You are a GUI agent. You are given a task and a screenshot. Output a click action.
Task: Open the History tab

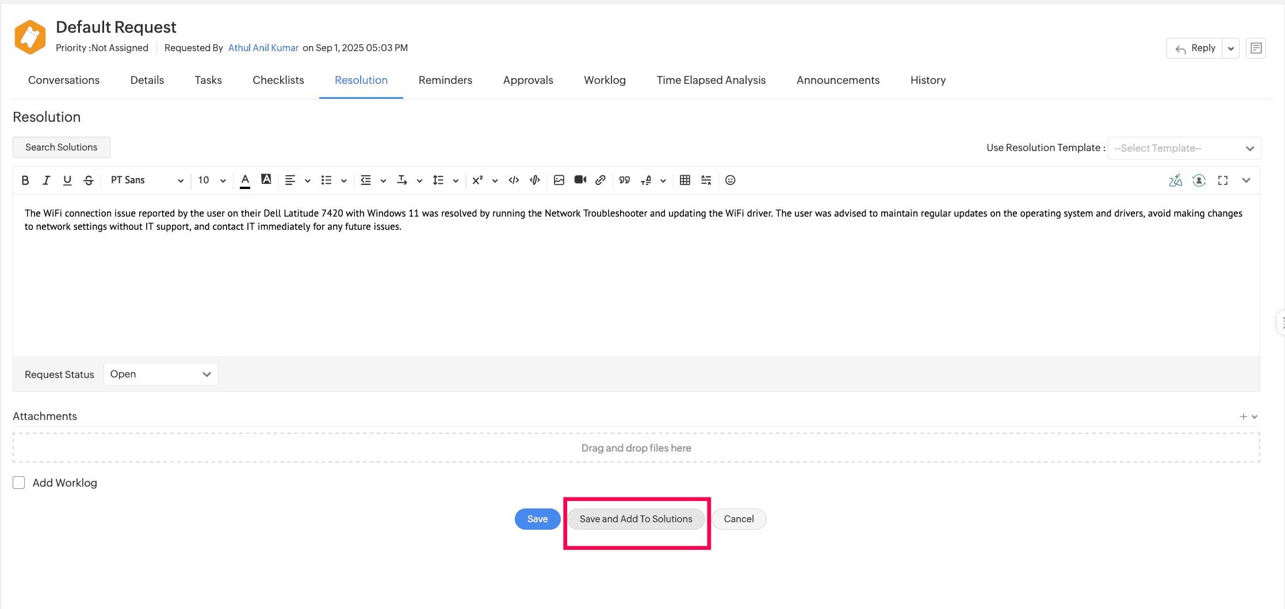928,80
